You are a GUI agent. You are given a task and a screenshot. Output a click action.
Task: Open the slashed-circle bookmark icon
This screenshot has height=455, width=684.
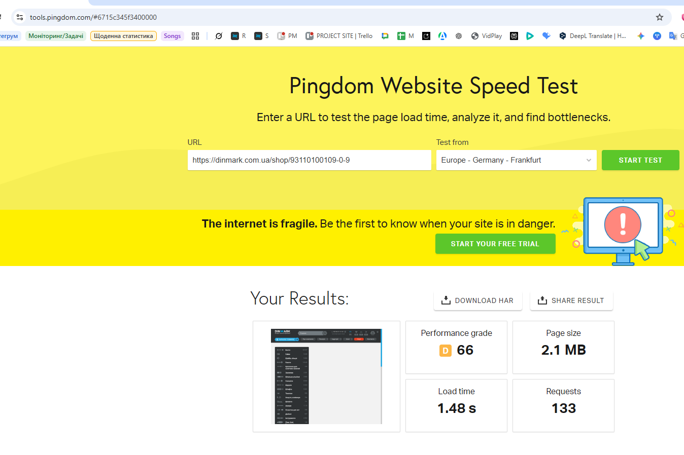point(219,36)
